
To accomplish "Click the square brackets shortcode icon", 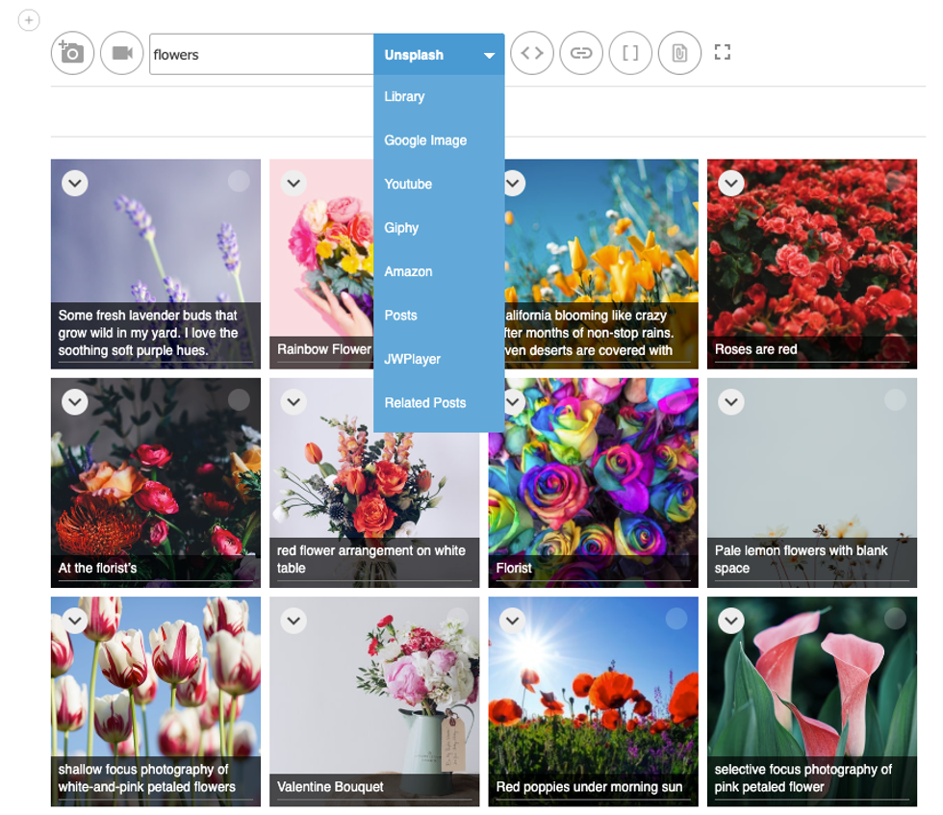I will (x=630, y=54).
